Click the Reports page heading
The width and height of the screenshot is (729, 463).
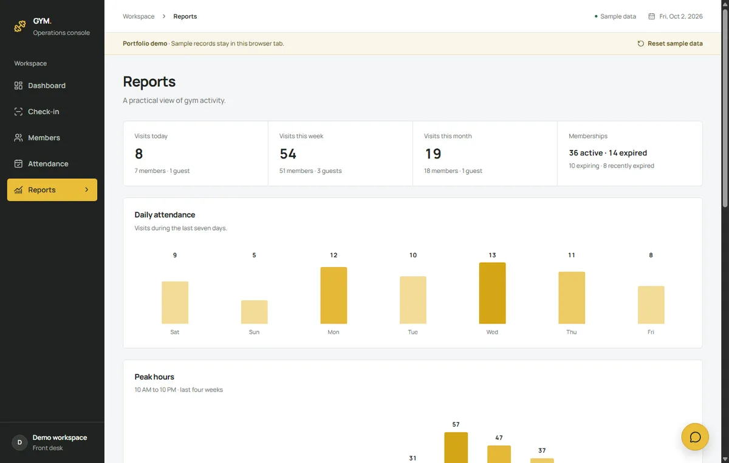pos(149,82)
